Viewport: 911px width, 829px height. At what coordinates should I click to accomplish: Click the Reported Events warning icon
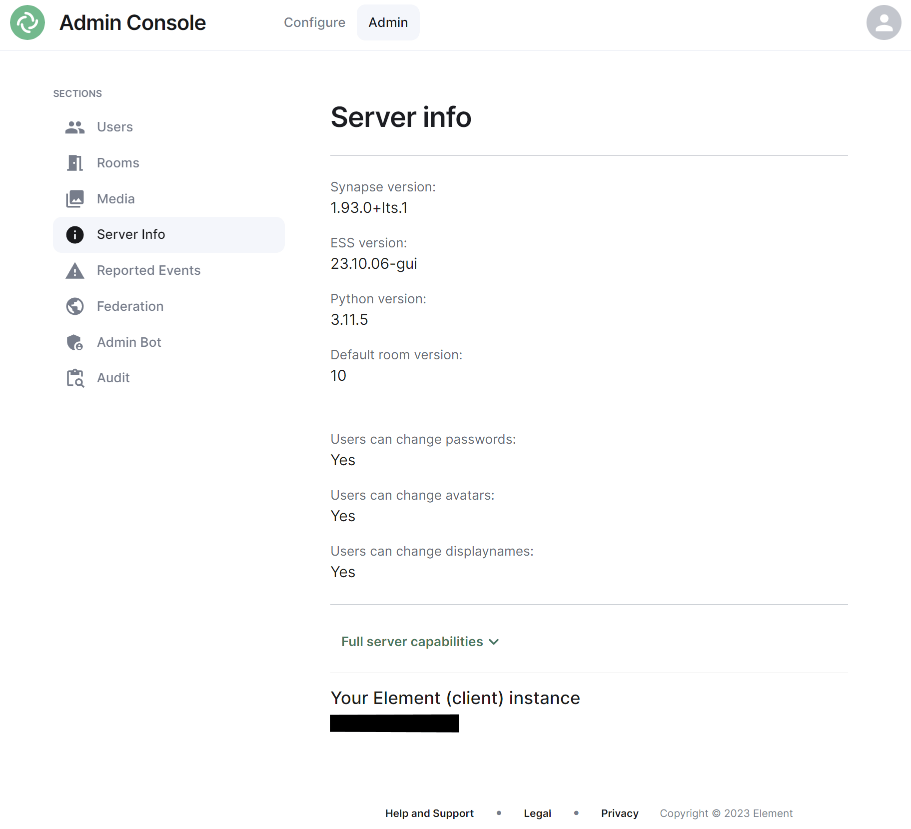75,271
